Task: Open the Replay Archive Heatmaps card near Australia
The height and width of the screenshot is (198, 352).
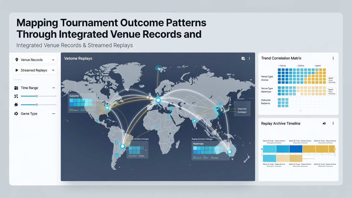Action: 210,150
